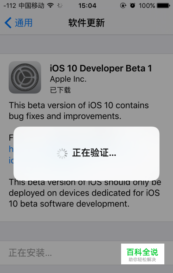Tap the 中国移动 carrier label
Screen dimensions: 173x273
click(31, 6)
